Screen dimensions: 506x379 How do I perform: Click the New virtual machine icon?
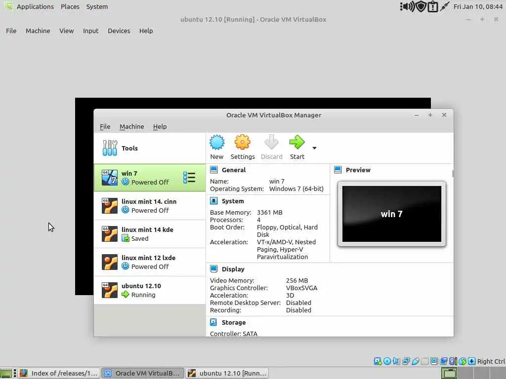[x=217, y=143]
